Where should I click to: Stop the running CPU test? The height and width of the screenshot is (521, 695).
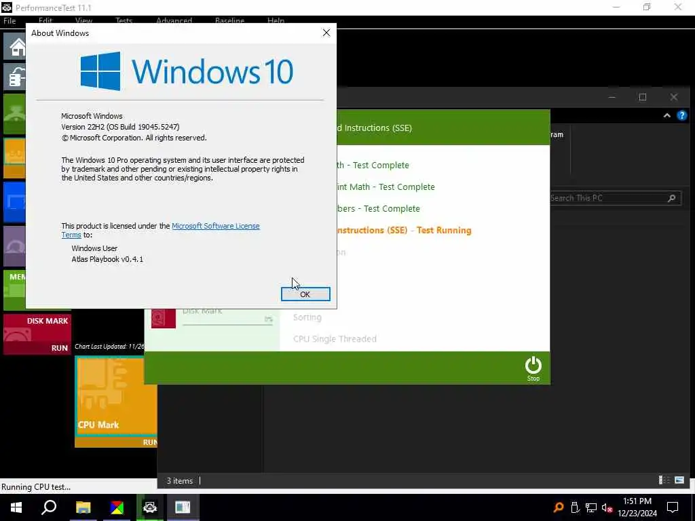click(x=533, y=368)
